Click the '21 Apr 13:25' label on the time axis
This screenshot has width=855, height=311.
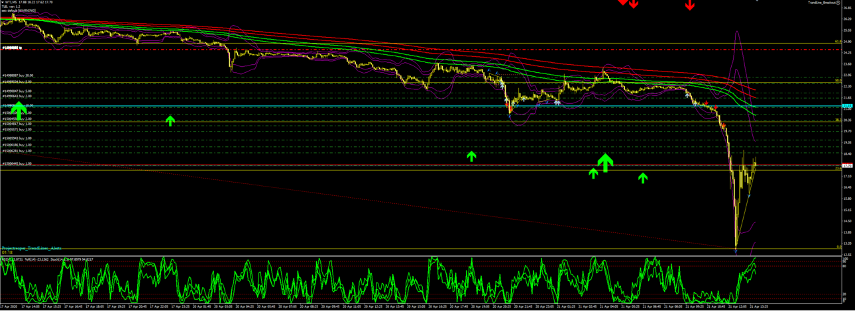click(x=760, y=307)
